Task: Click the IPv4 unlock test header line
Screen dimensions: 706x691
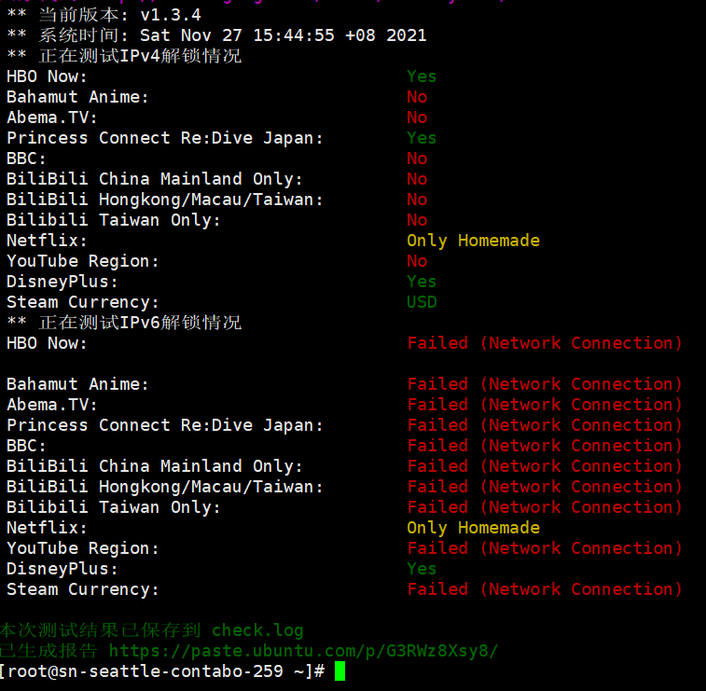Action: (124, 56)
